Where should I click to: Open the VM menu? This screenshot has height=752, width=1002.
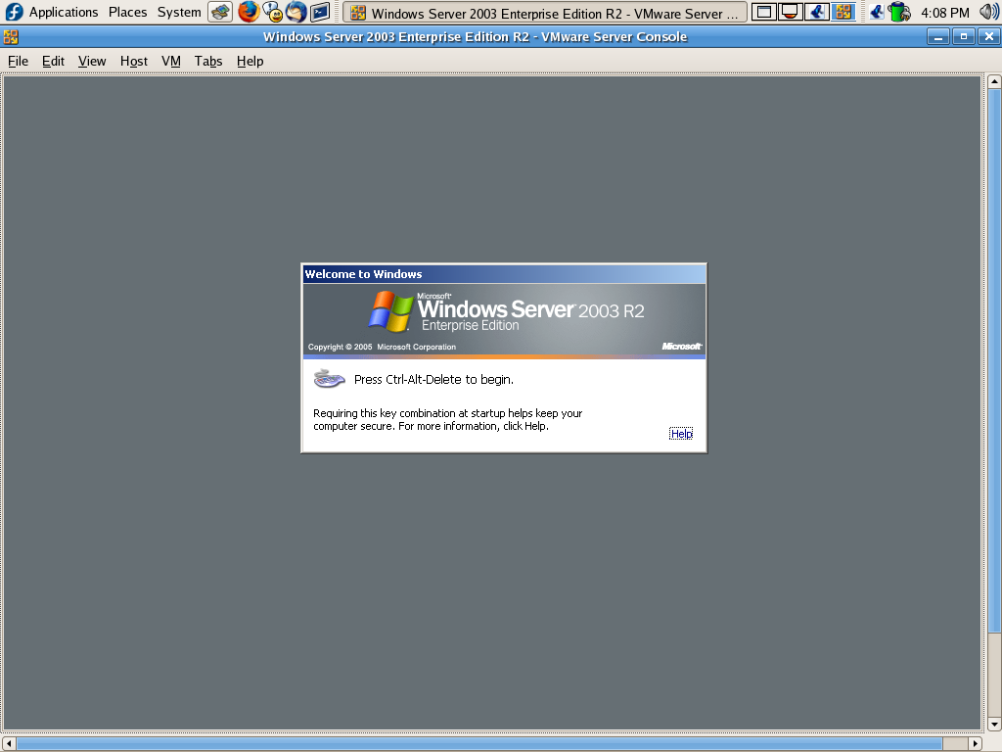click(x=170, y=61)
